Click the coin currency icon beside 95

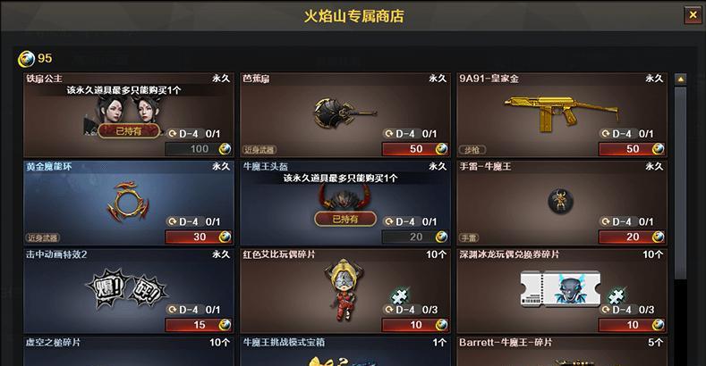[x=26, y=58]
